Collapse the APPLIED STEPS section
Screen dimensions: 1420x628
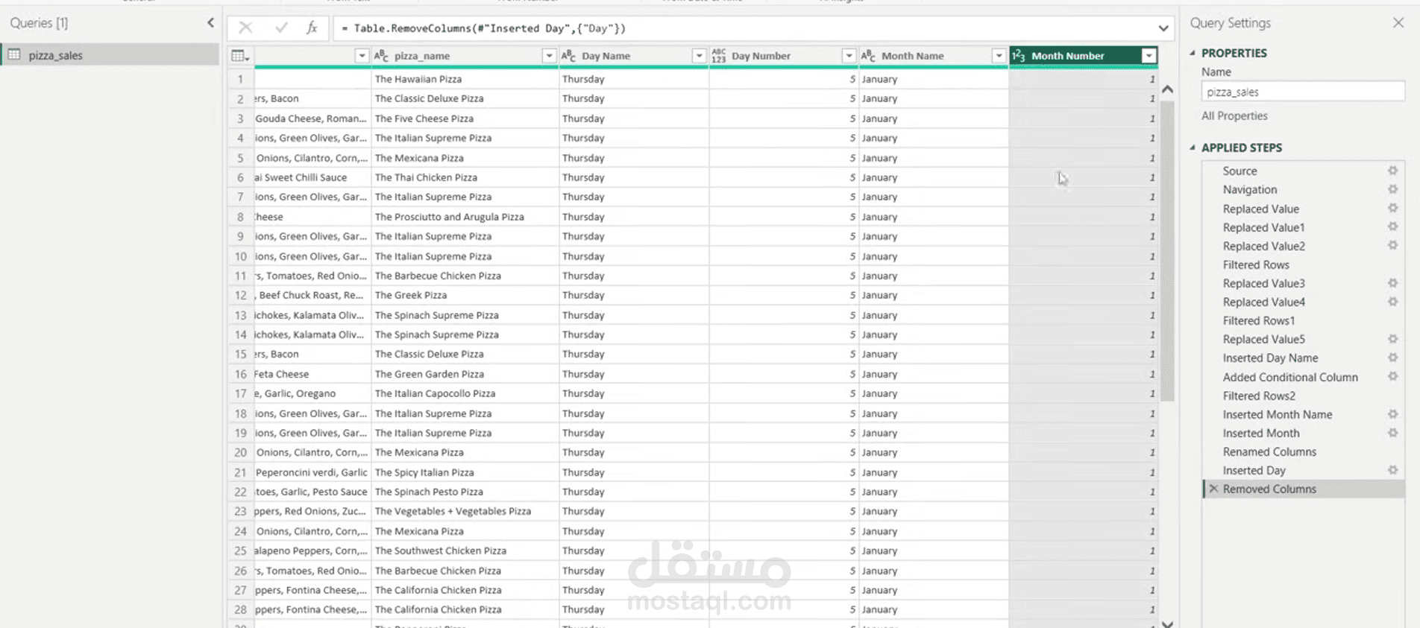[1193, 148]
